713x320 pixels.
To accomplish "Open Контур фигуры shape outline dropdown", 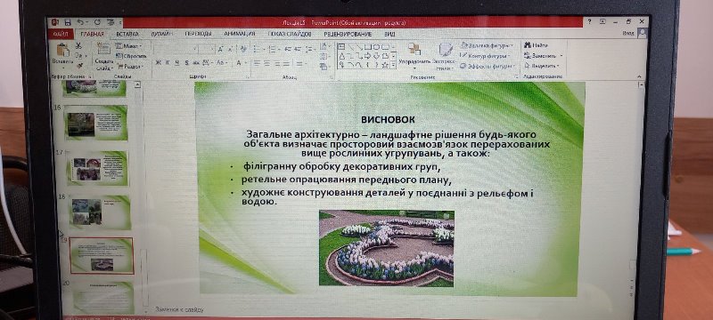I will 485,56.
